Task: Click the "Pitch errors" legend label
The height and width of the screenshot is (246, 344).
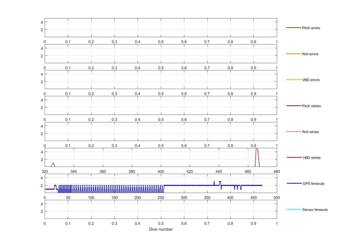Action: (311, 28)
